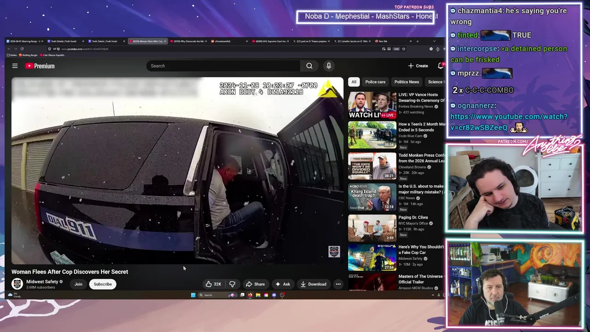Open the Create upload button

(418, 66)
